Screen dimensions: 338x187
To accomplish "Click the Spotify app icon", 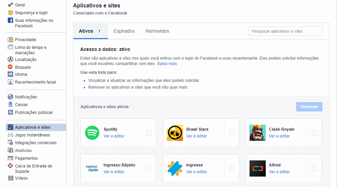I will (92, 133).
